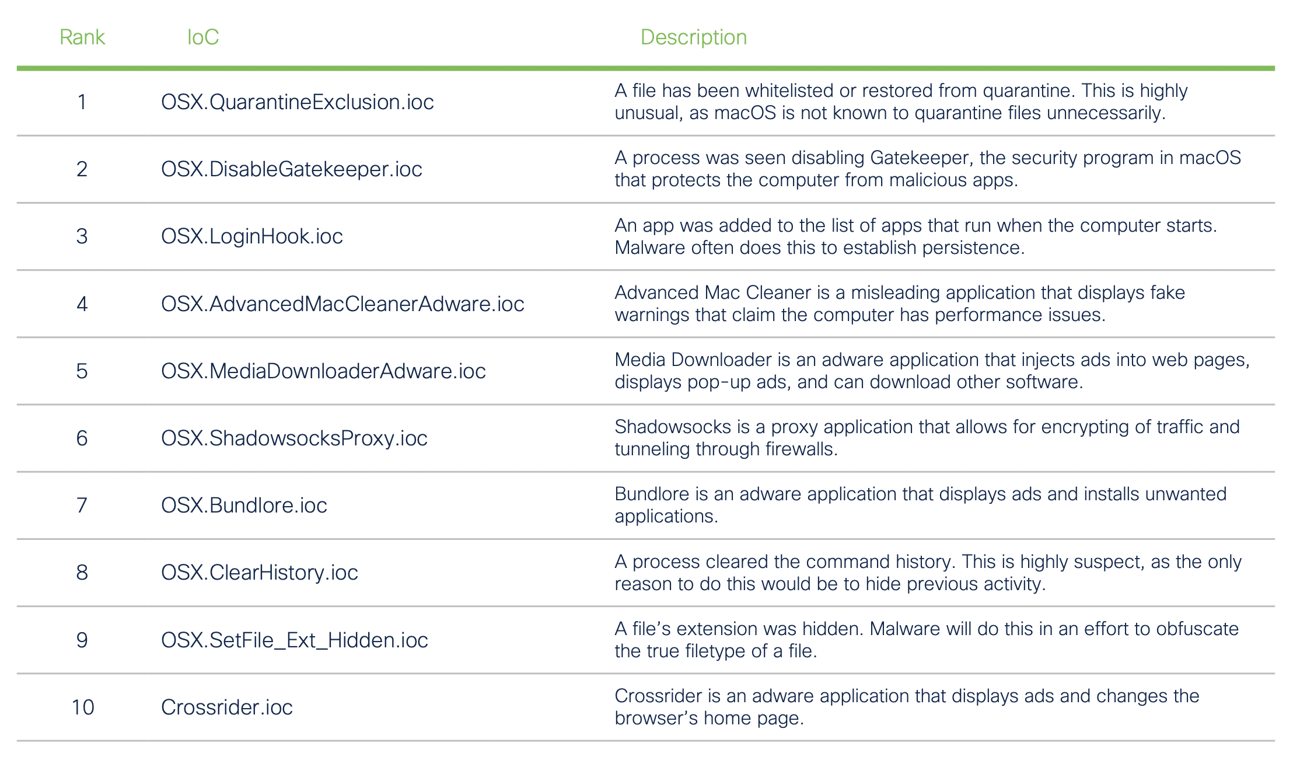Click OSX.LoginHook.ioc name
Image resolution: width=1293 pixels, height=760 pixels.
coord(251,236)
